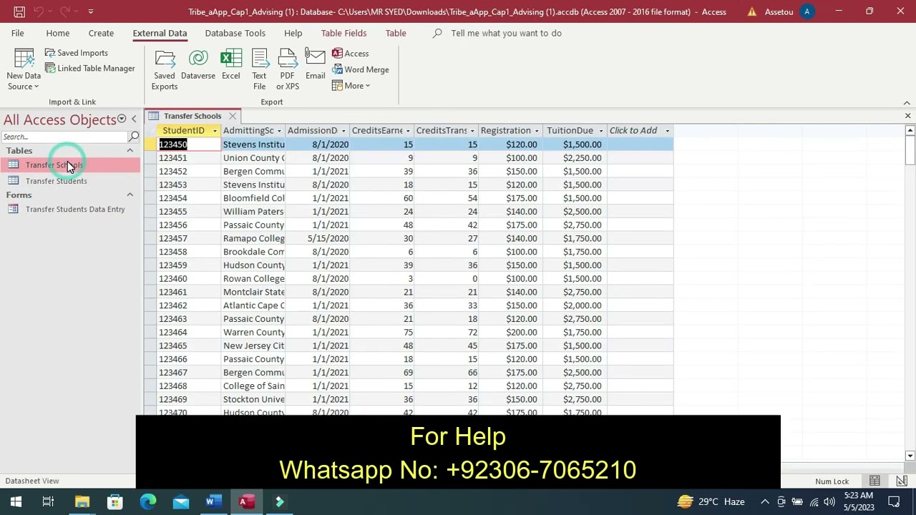Switch to Table ribbon tab
The height and width of the screenshot is (515, 916).
(x=396, y=33)
